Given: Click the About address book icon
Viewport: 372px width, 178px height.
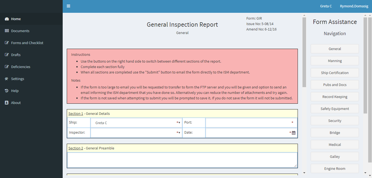Looking at the screenshot, I should point(7,103).
